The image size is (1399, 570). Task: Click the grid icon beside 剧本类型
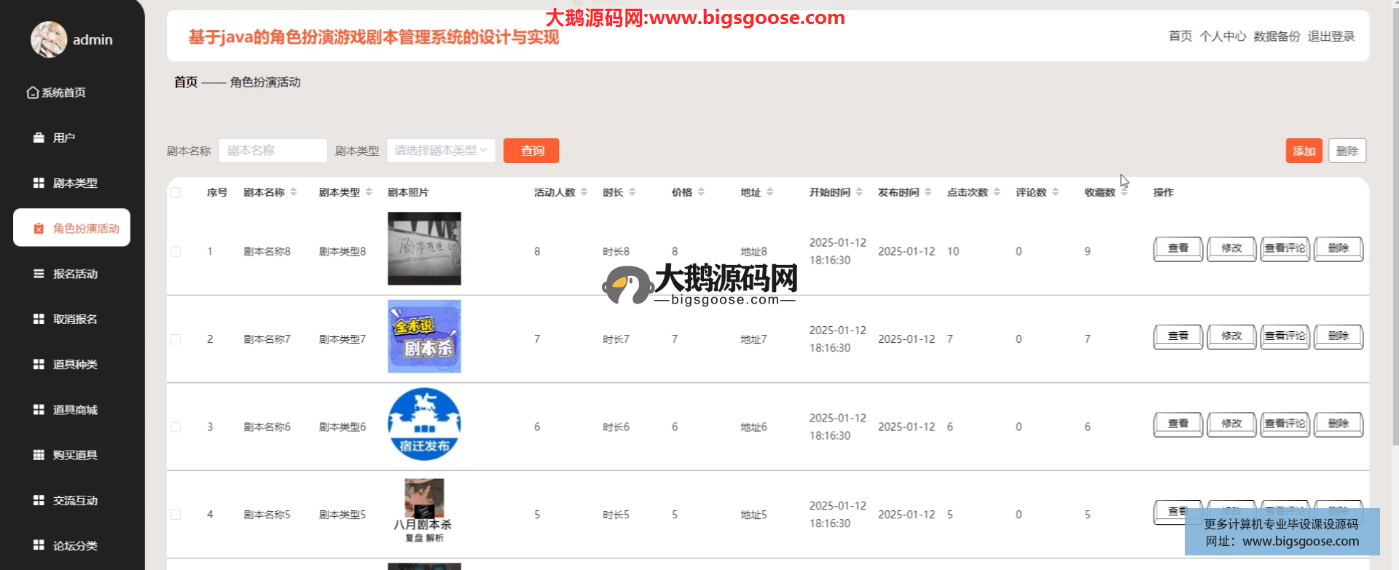click(39, 183)
